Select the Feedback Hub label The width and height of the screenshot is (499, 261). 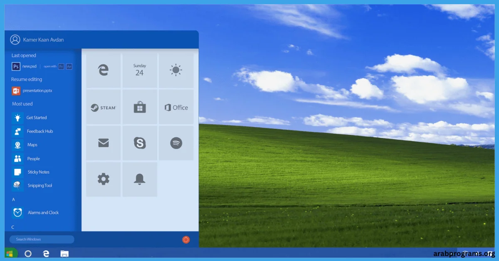tap(40, 131)
